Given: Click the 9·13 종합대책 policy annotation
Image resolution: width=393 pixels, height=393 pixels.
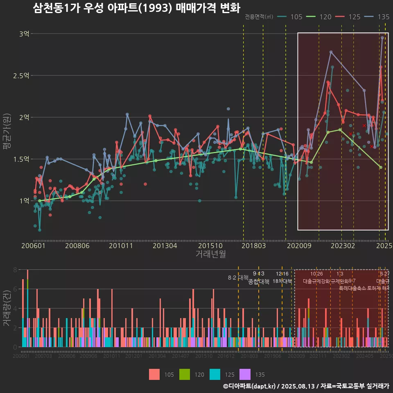Looking at the screenshot, I should coord(259,278).
